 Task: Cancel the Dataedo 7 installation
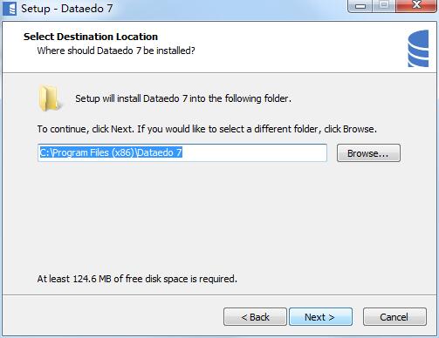click(x=394, y=317)
